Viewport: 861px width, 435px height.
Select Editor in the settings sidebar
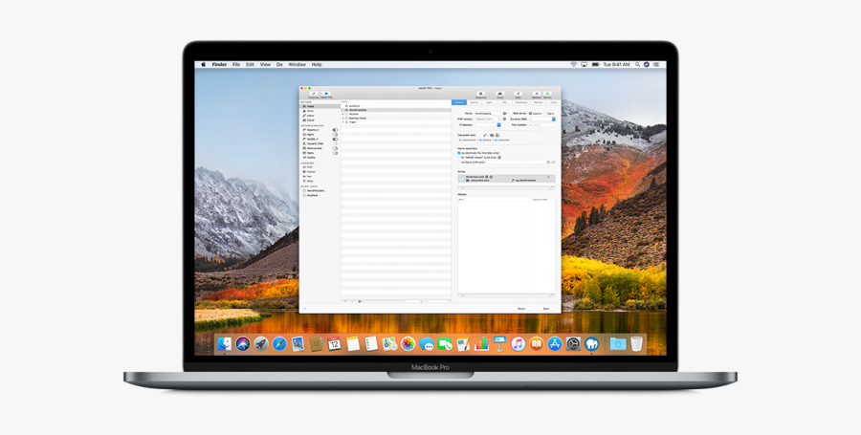[320, 116]
